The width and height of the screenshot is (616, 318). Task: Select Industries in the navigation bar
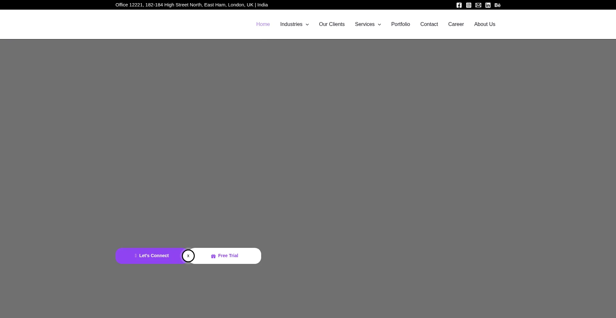coord(291,24)
